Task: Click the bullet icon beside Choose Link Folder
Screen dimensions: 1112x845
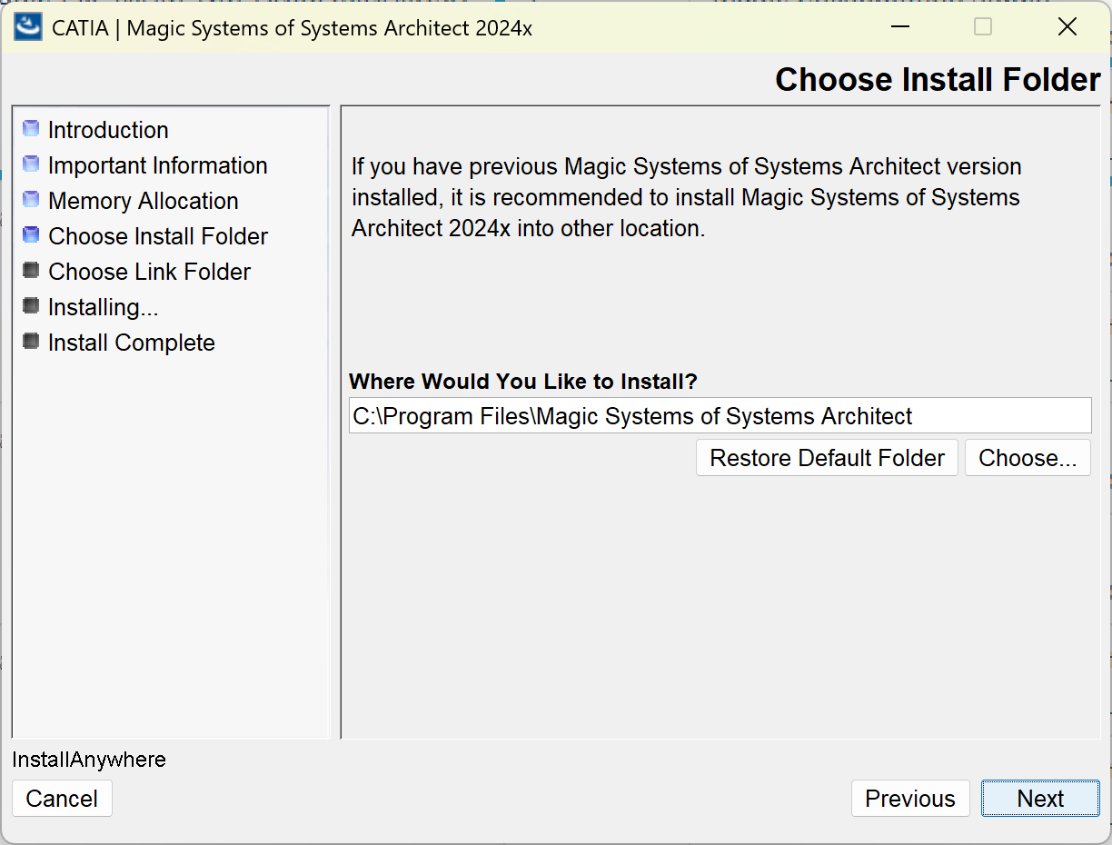Action: [x=31, y=271]
